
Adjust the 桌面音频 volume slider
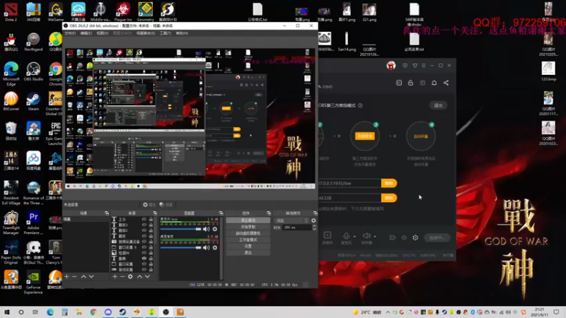tap(180, 248)
